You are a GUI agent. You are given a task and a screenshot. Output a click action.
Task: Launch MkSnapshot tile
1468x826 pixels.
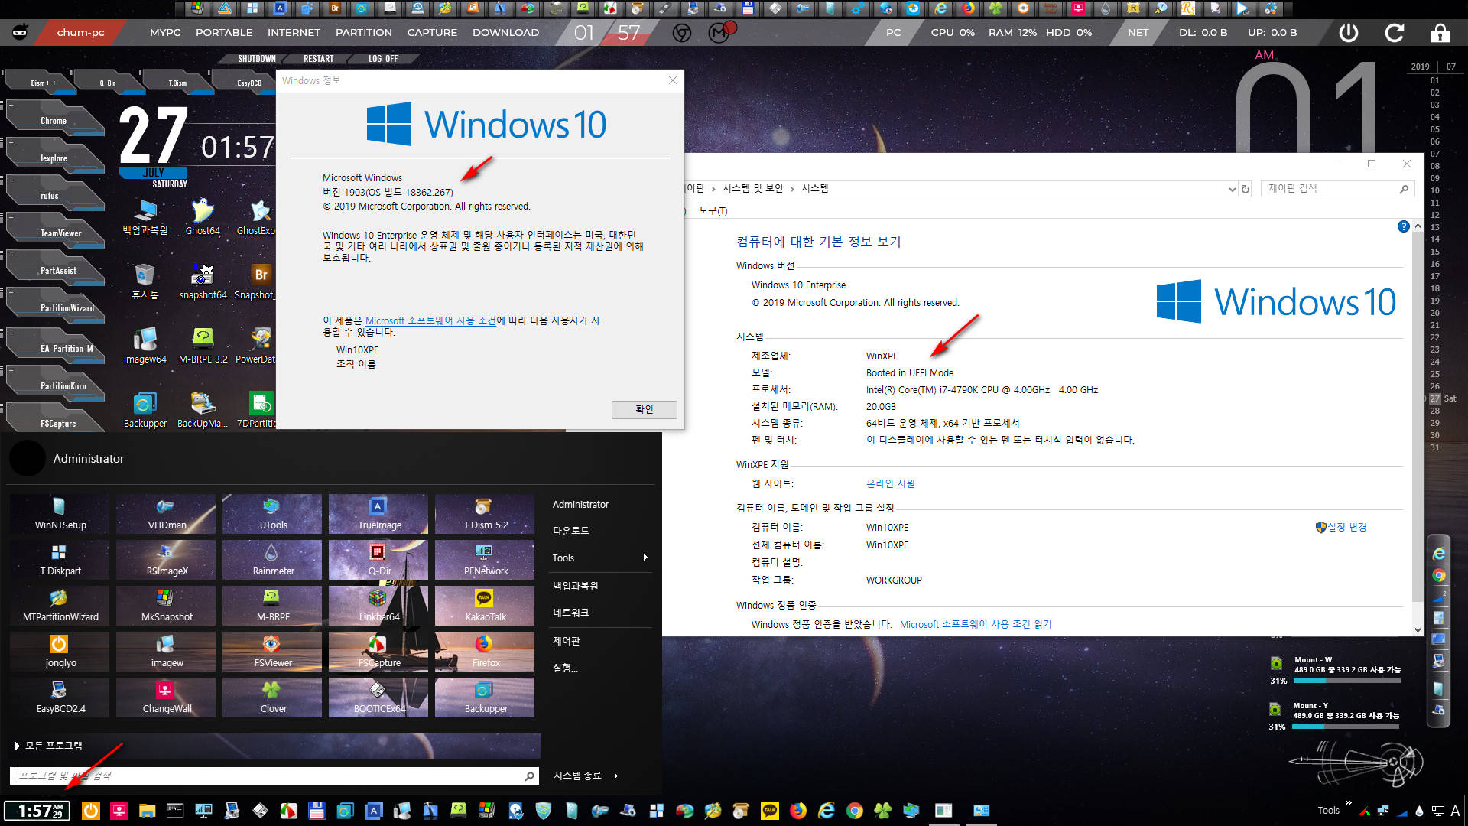[166, 606]
